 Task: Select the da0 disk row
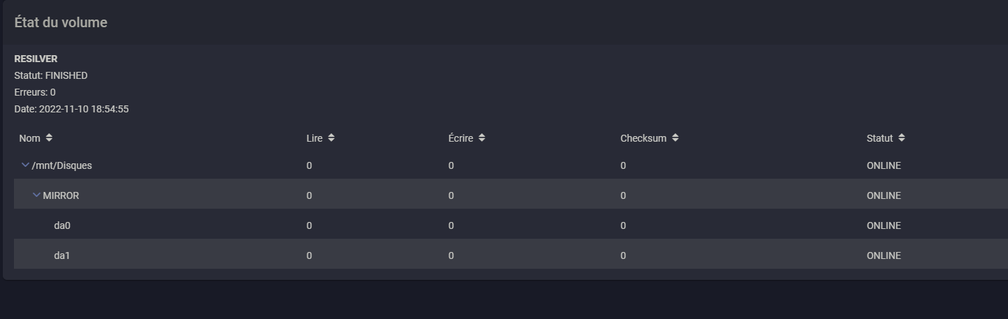click(511, 225)
